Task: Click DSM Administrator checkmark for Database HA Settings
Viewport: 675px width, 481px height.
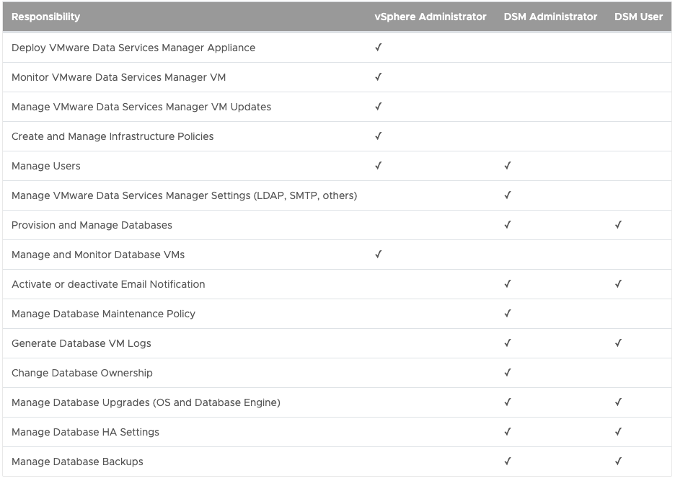Action: [508, 432]
